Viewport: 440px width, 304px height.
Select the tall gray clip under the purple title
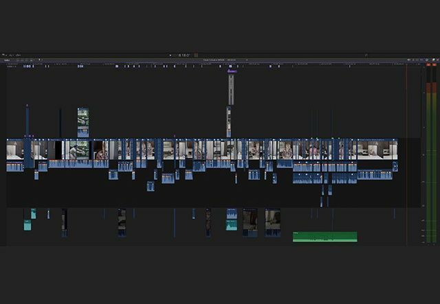pyautogui.click(x=231, y=90)
